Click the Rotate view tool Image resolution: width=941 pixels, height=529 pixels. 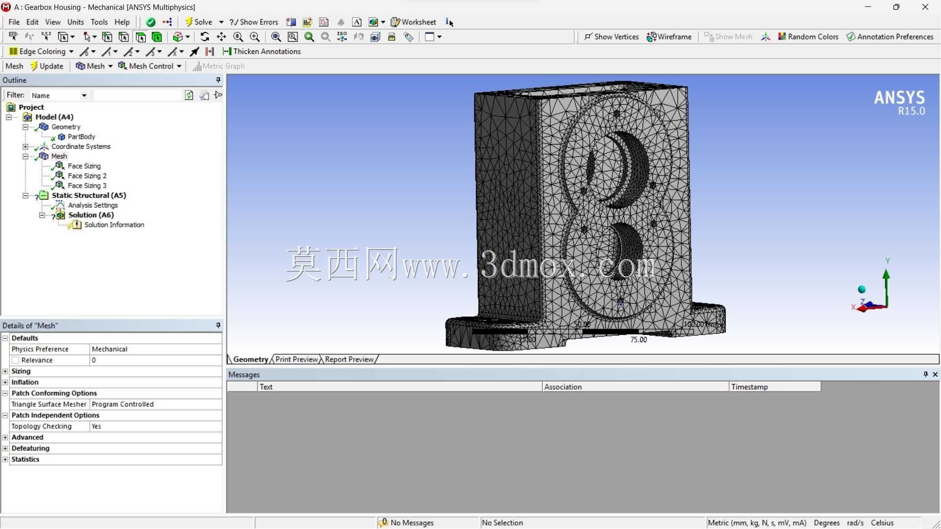tap(205, 37)
